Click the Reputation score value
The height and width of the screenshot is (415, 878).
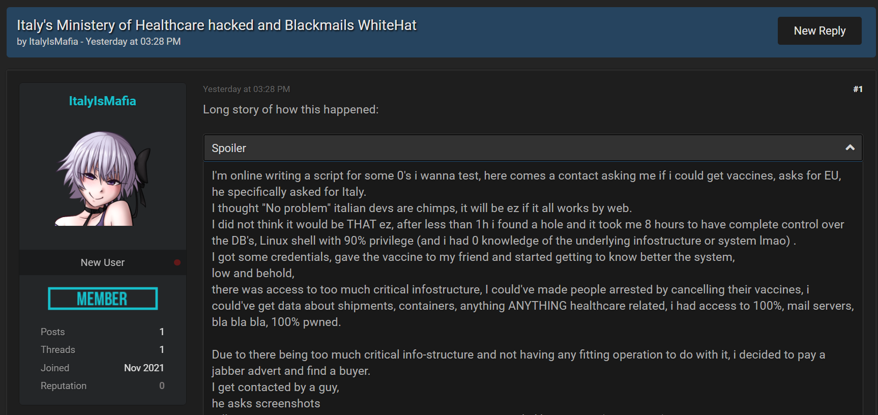162,386
